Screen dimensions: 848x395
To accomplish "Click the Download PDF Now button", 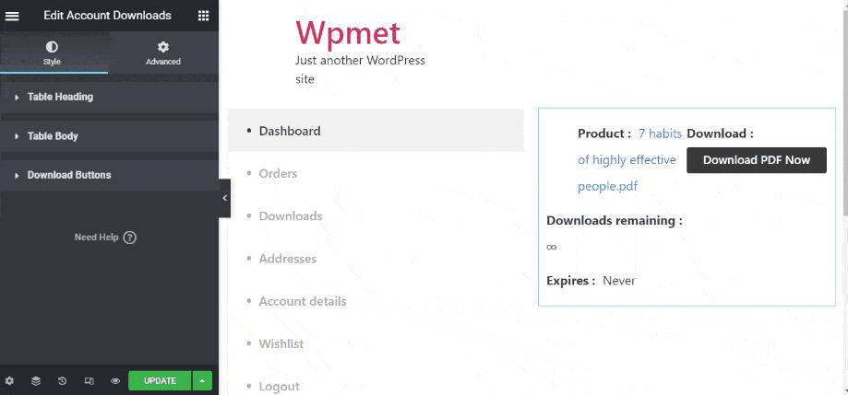I will pos(757,160).
